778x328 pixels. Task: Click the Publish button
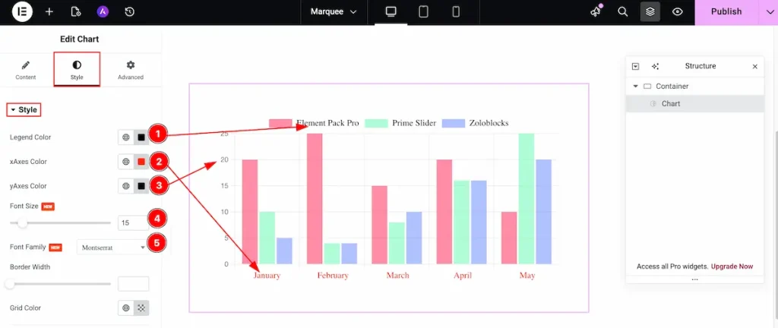pos(726,11)
